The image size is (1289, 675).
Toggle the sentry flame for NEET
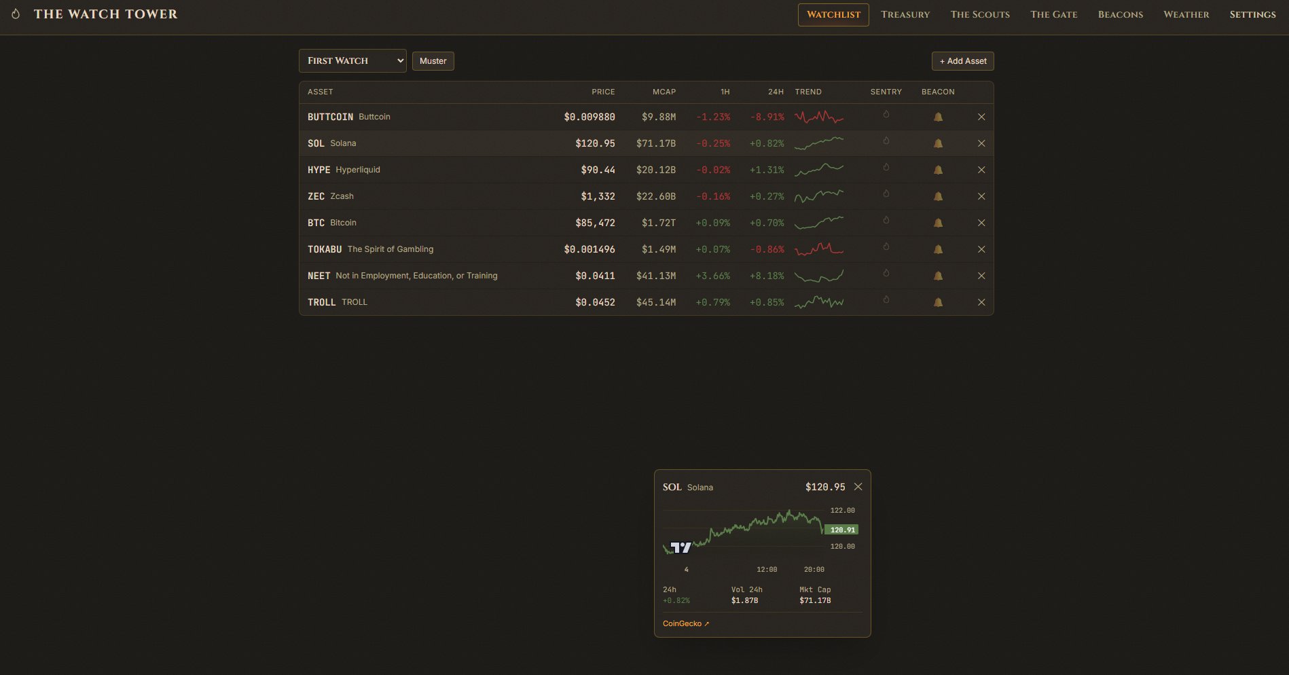tap(886, 274)
